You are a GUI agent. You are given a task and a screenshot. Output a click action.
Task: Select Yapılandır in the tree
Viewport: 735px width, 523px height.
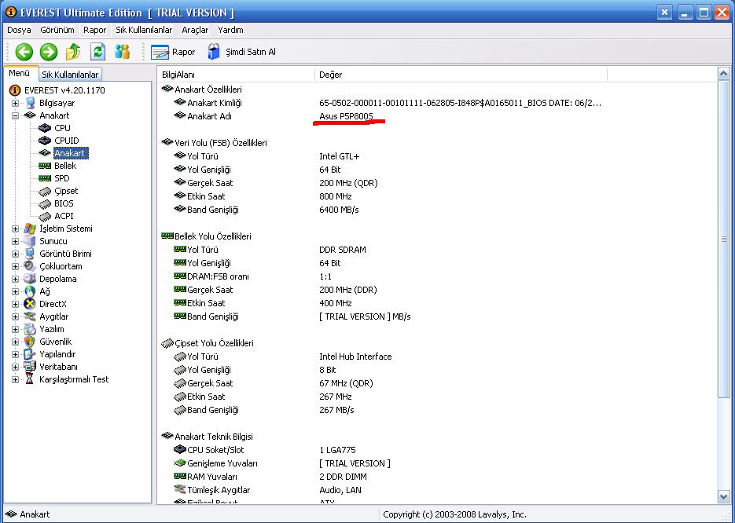point(57,354)
